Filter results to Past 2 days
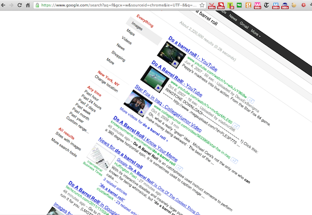 [x=87, y=105]
